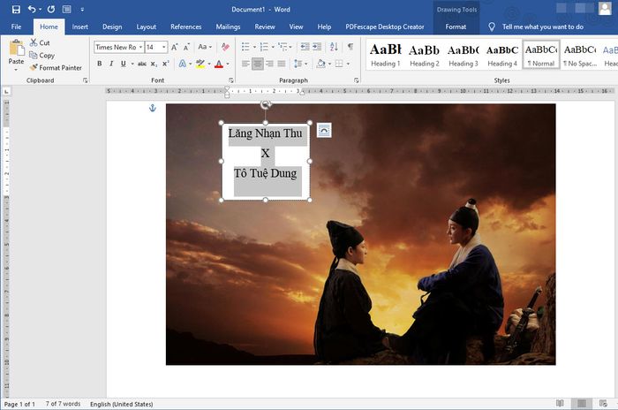Switch to Print Layout view
The image size is (618, 410).
[x=581, y=403]
